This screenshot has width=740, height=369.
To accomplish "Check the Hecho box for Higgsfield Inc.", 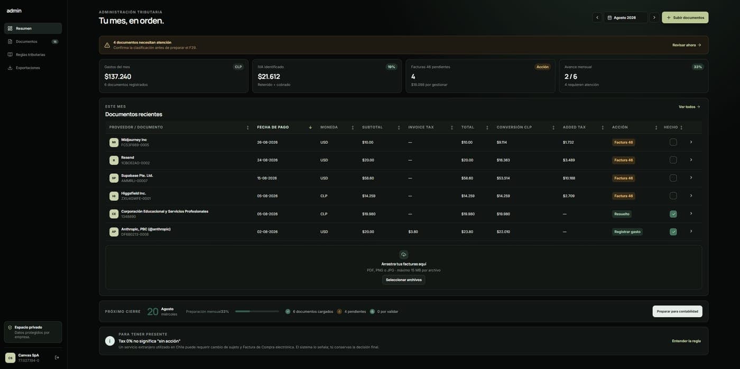I will pyautogui.click(x=673, y=196).
